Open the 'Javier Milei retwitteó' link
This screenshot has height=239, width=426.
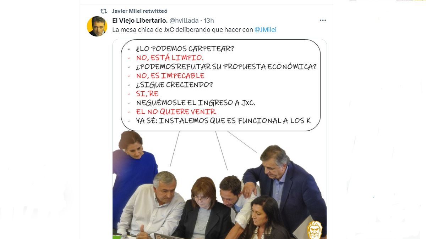coord(140,11)
